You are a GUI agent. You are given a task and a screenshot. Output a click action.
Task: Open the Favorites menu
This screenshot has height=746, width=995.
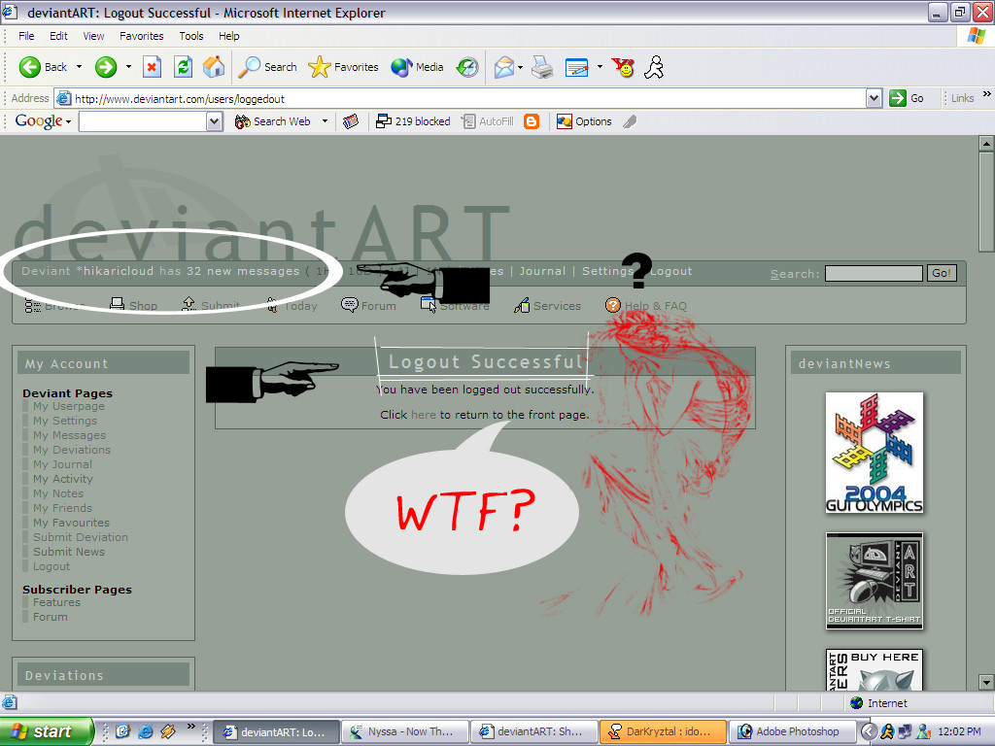tap(142, 36)
